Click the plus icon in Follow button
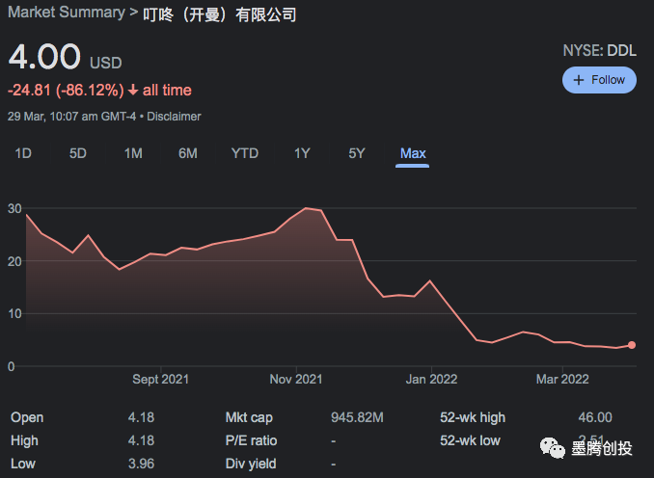Screen dimensions: 654x478 click(x=579, y=80)
